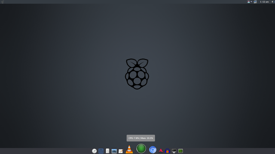The height and width of the screenshot is (154, 275).
Task: Open the computer monitor display icon in dock
Action: 174,151
